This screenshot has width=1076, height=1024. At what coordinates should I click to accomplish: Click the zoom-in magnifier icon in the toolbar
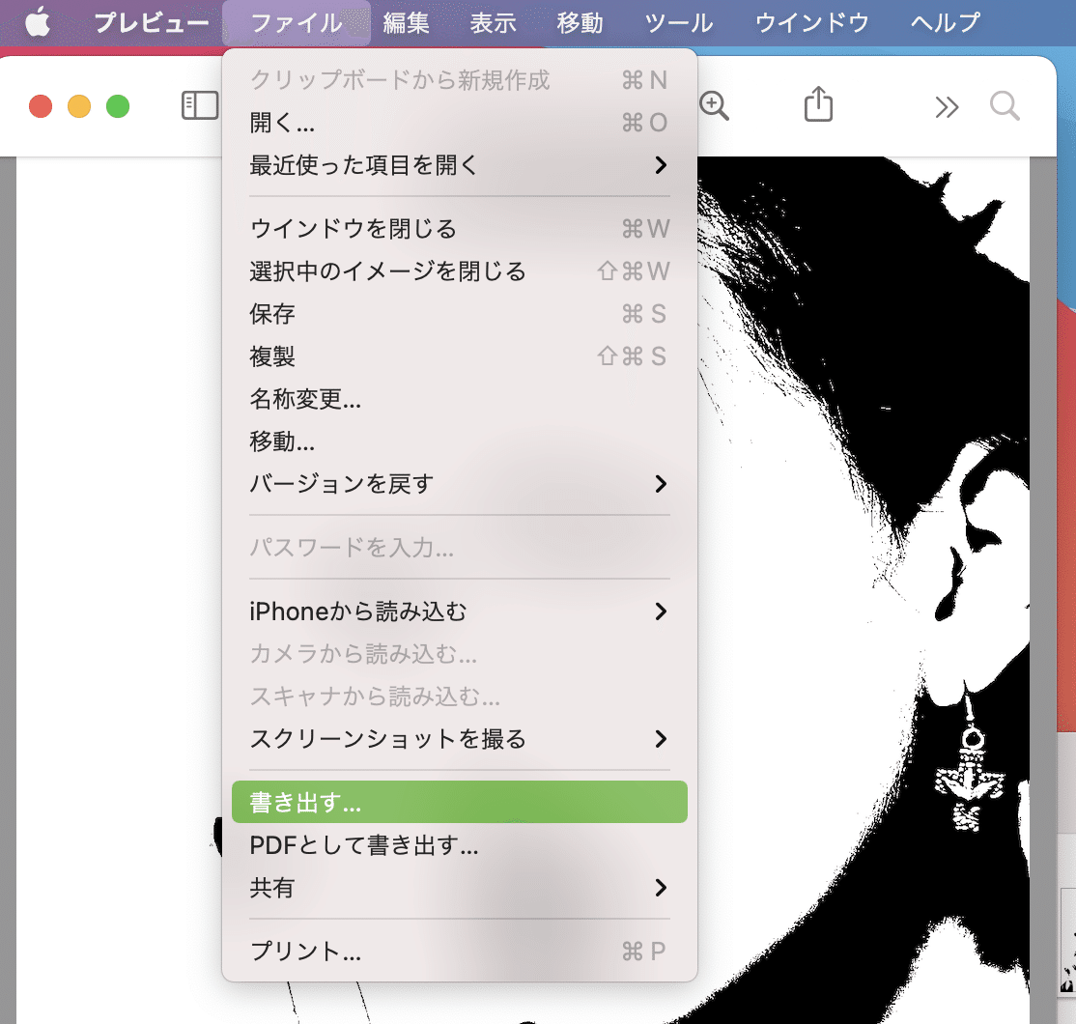714,105
